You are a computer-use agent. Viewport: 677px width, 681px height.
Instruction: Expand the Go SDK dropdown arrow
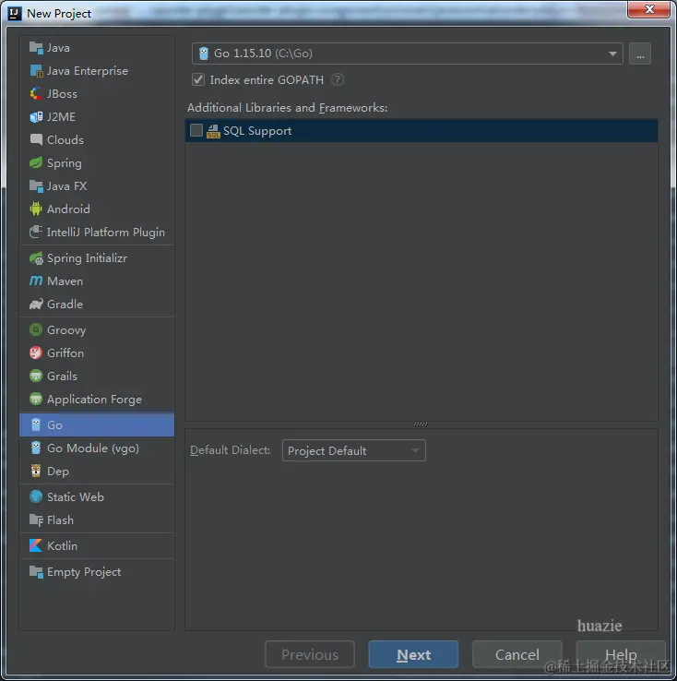tap(612, 54)
